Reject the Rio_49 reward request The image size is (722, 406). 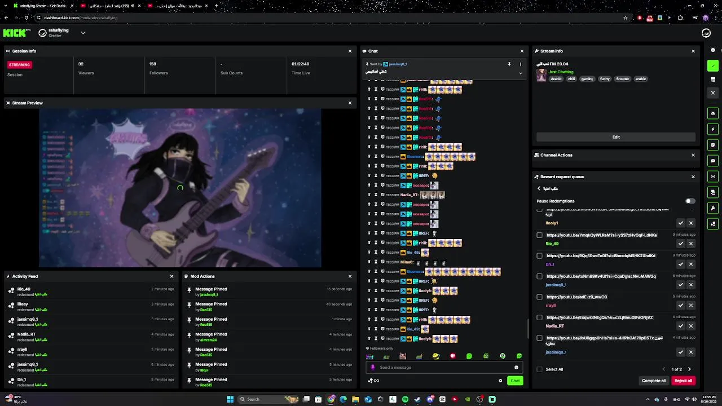(691, 244)
